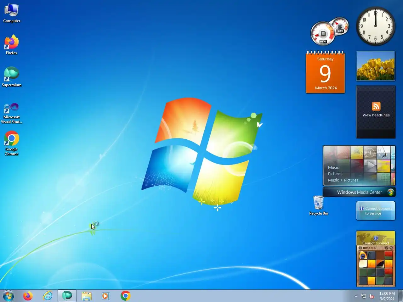The height and width of the screenshot is (302, 403).
Task: Click the Picture Puzzle show picture icon
Action: point(386,248)
